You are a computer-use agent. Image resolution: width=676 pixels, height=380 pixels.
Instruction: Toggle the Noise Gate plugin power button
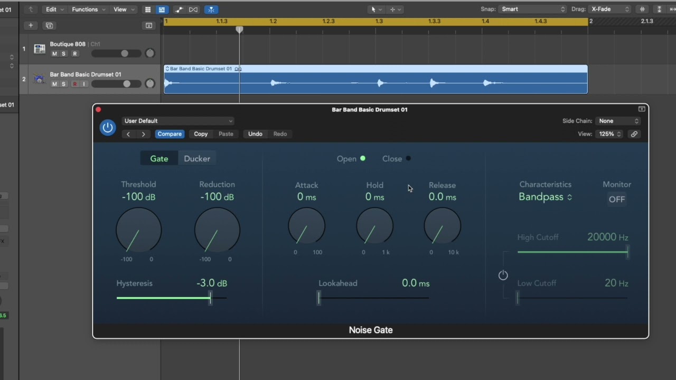[x=108, y=128]
